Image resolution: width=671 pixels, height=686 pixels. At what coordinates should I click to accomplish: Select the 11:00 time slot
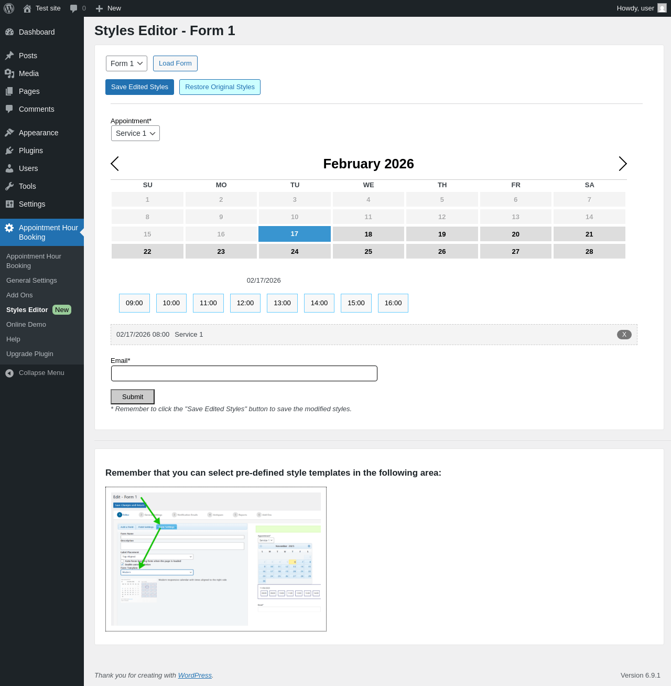coord(208,303)
